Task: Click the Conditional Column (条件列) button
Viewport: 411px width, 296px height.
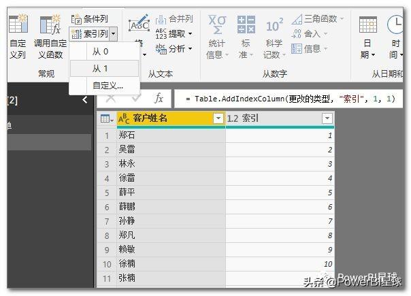Action: (90, 19)
